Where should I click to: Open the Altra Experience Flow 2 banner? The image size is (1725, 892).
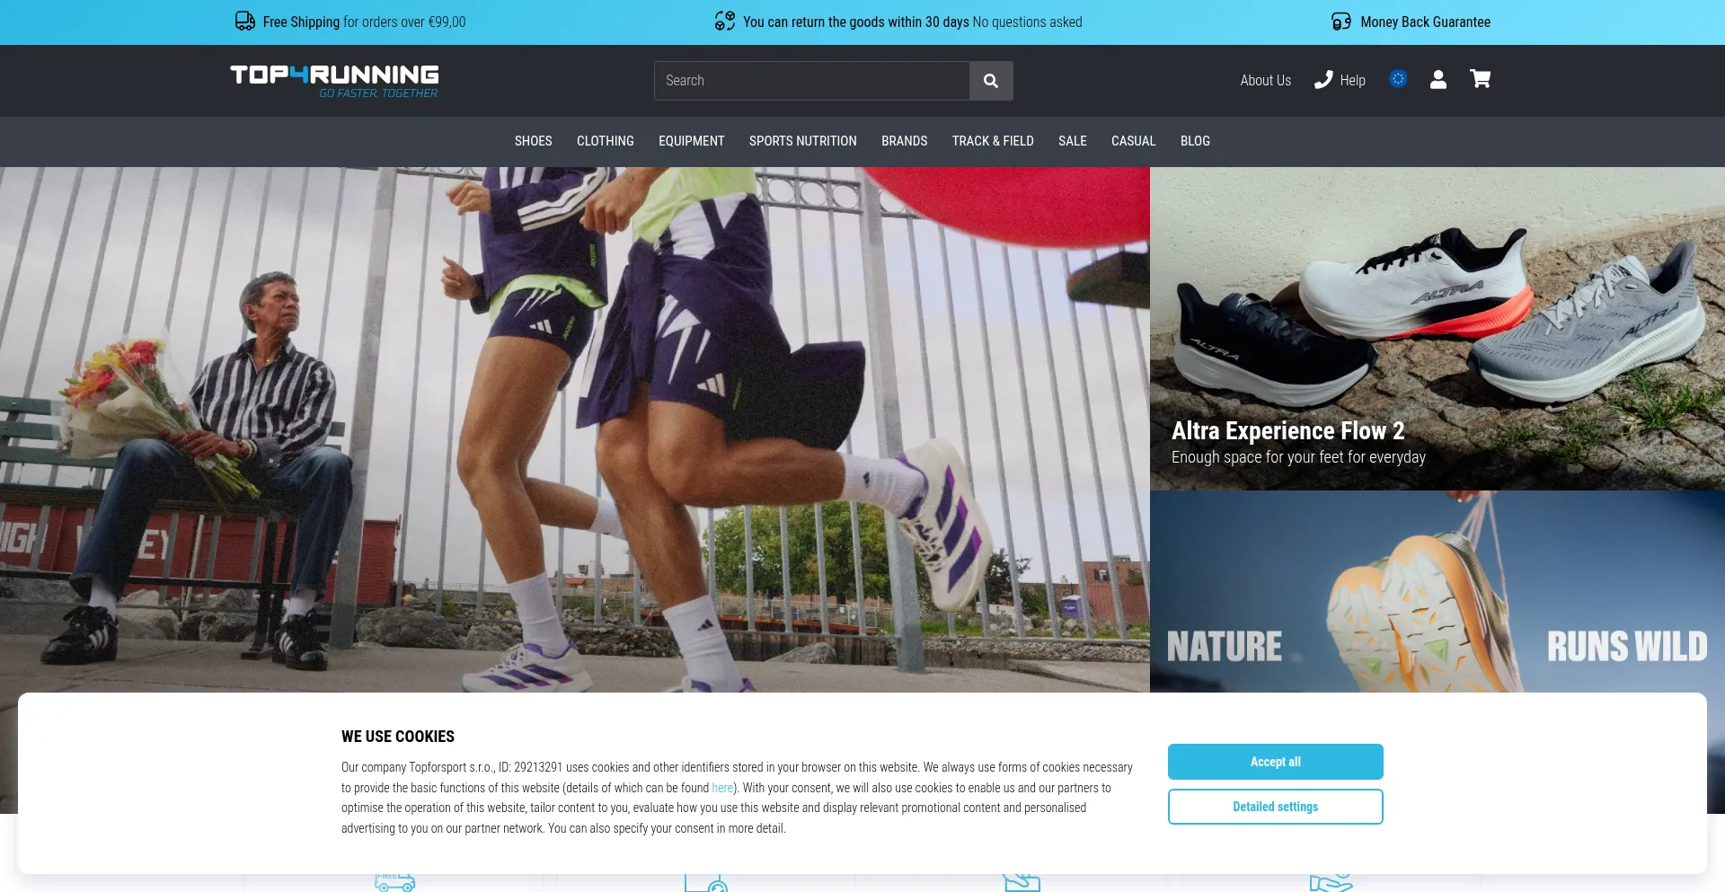pos(1437,329)
